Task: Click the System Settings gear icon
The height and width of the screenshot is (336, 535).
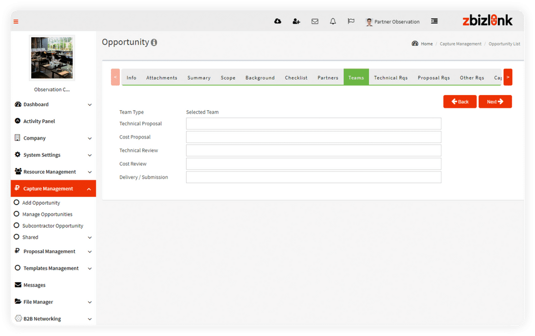Action: pos(18,155)
